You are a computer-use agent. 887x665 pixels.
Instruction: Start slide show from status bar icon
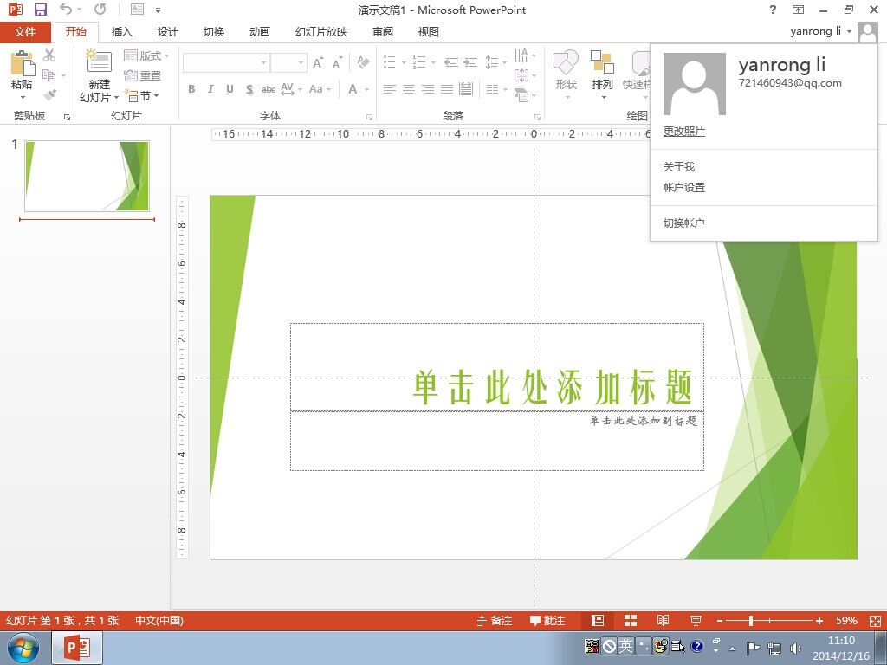point(696,620)
